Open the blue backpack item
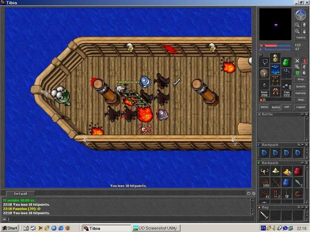 pos(287,183)
